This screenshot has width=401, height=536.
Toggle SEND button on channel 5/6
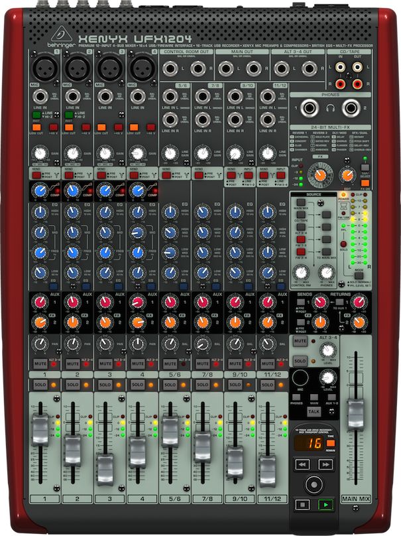166,175
